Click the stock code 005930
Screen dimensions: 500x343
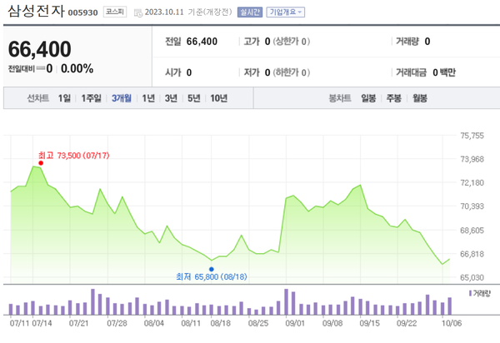pyautogui.click(x=82, y=13)
